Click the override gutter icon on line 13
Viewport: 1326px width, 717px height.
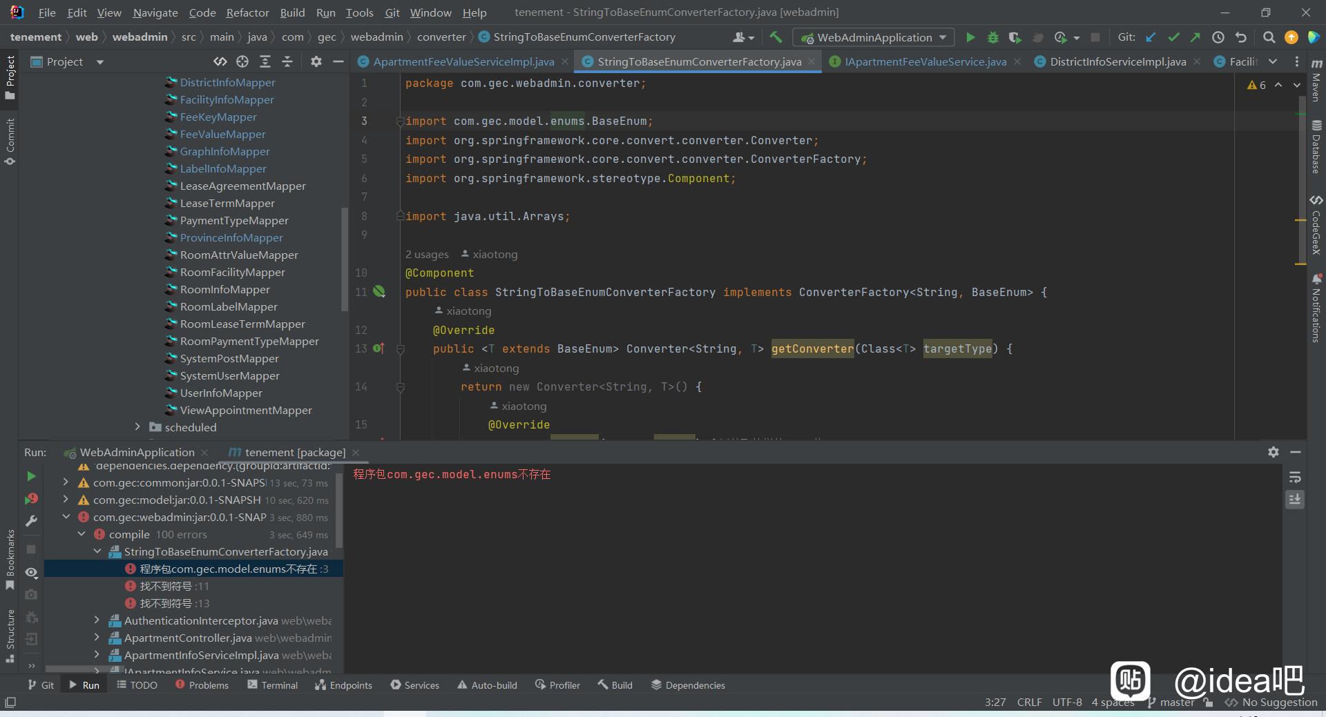pos(378,348)
